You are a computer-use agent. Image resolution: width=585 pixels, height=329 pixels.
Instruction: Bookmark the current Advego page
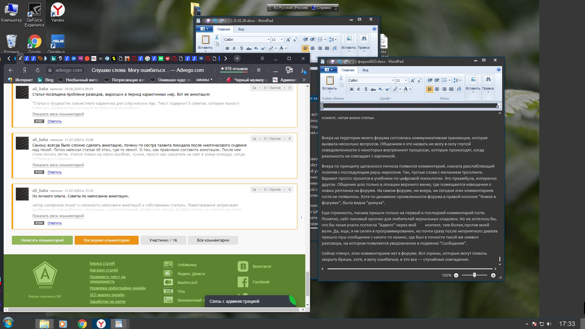click(x=259, y=70)
